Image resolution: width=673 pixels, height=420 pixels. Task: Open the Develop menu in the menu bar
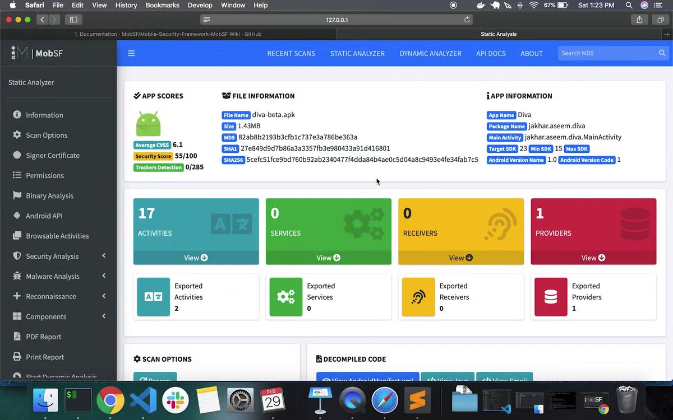pyautogui.click(x=200, y=5)
